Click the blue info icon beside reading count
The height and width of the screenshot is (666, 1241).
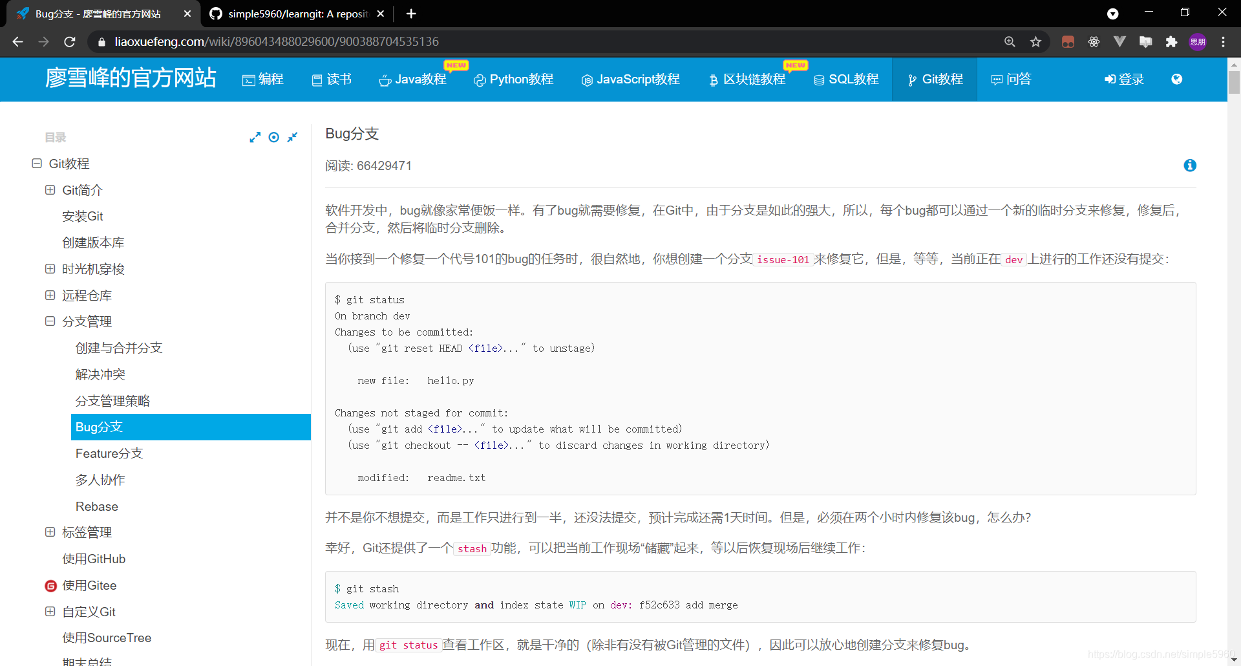1190,166
